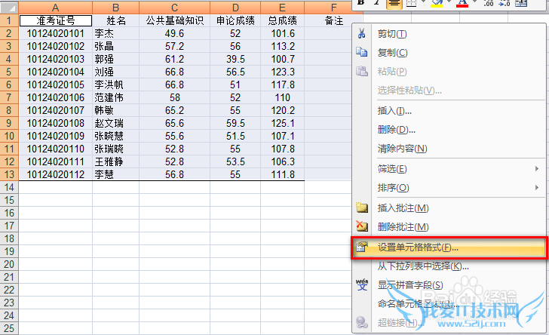549x335 pixels.
Task: Click the Delete Comment icon
Action: point(362,226)
